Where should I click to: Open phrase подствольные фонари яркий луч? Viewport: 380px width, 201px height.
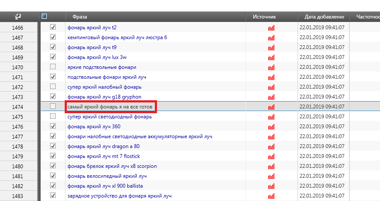(107, 77)
